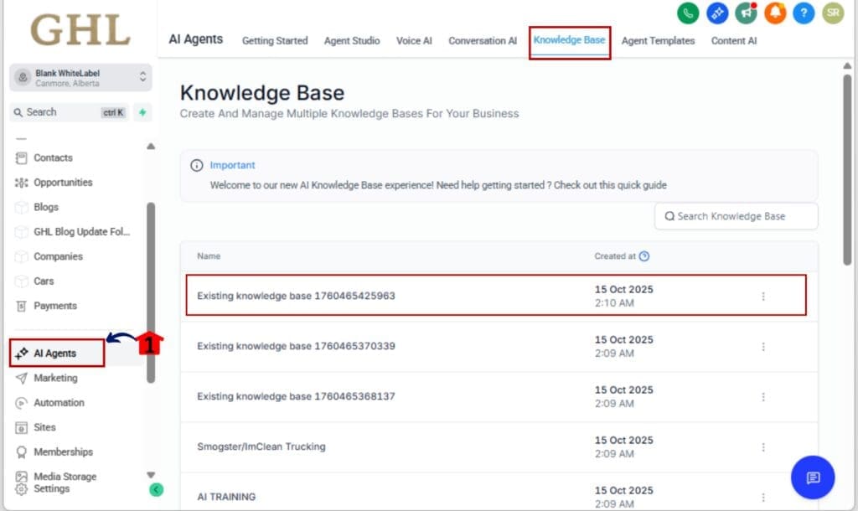Click the Search Knowledge Base field
This screenshot has width=858, height=511.
[x=736, y=216]
